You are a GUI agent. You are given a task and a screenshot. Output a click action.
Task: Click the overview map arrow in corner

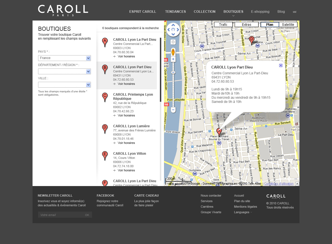[297, 184]
